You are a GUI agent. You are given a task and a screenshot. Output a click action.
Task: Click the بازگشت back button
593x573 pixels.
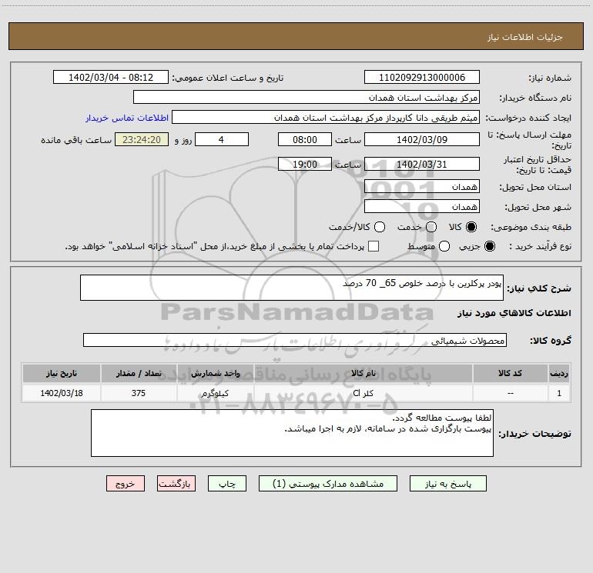point(176,484)
